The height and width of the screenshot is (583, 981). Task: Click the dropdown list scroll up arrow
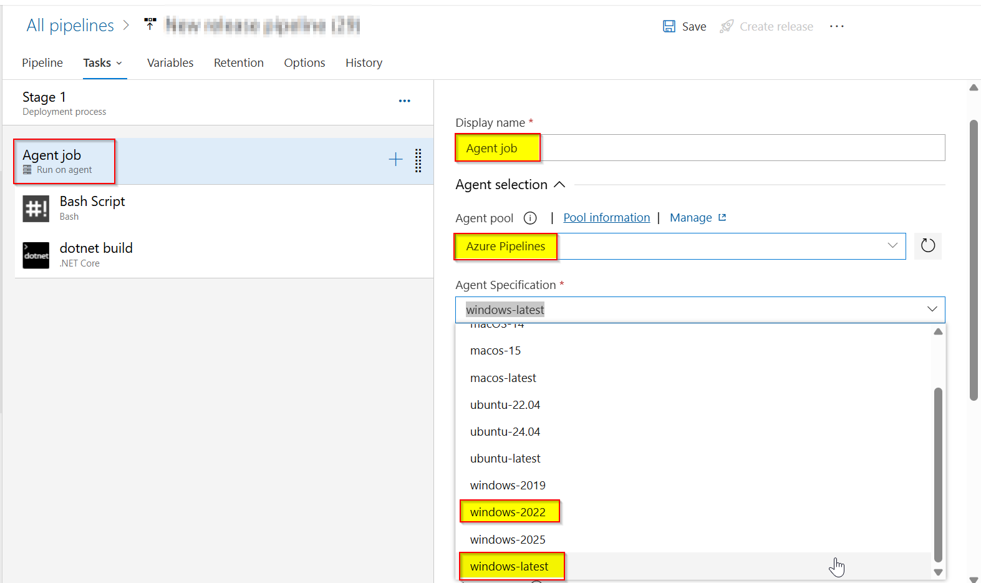938,331
